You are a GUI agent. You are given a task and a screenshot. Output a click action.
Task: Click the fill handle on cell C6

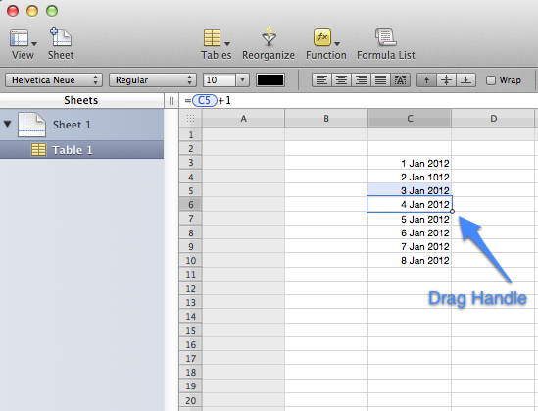click(x=452, y=212)
